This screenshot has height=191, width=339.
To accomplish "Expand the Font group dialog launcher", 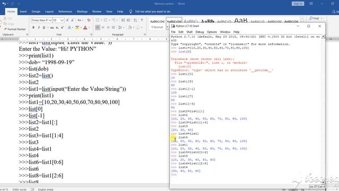I will pyautogui.click(x=92, y=34).
